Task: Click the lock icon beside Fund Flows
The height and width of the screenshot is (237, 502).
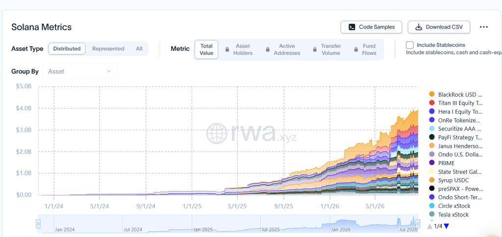Action: point(355,50)
